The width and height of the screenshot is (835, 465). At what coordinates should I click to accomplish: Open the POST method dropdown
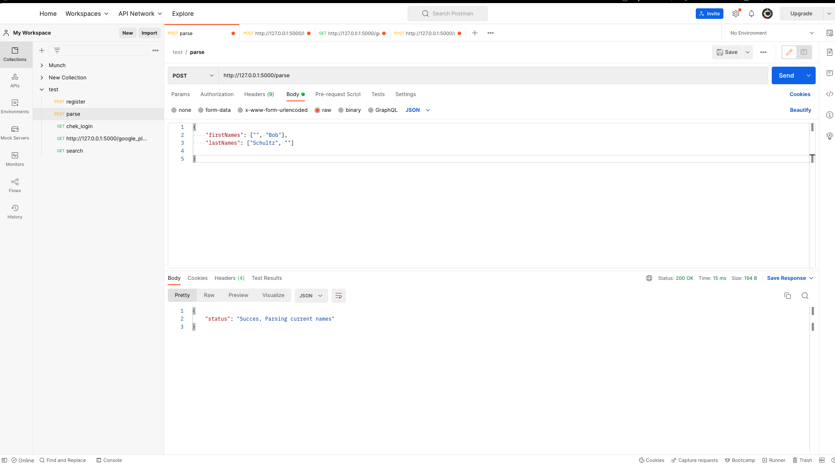click(193, 75)
